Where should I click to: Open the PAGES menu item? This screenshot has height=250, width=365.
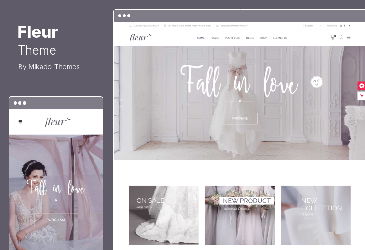click(x=214, y=38)
